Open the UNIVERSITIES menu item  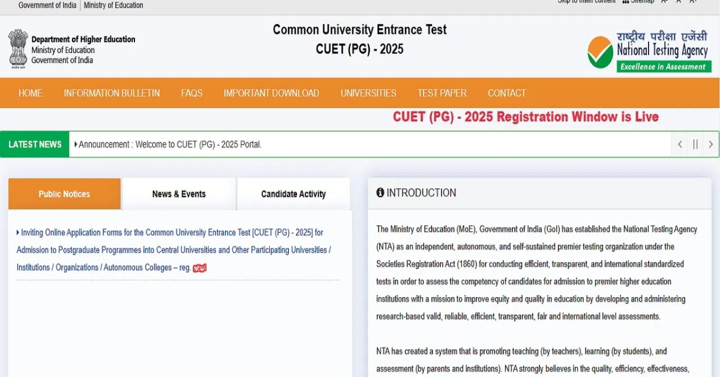pos(368,93)
